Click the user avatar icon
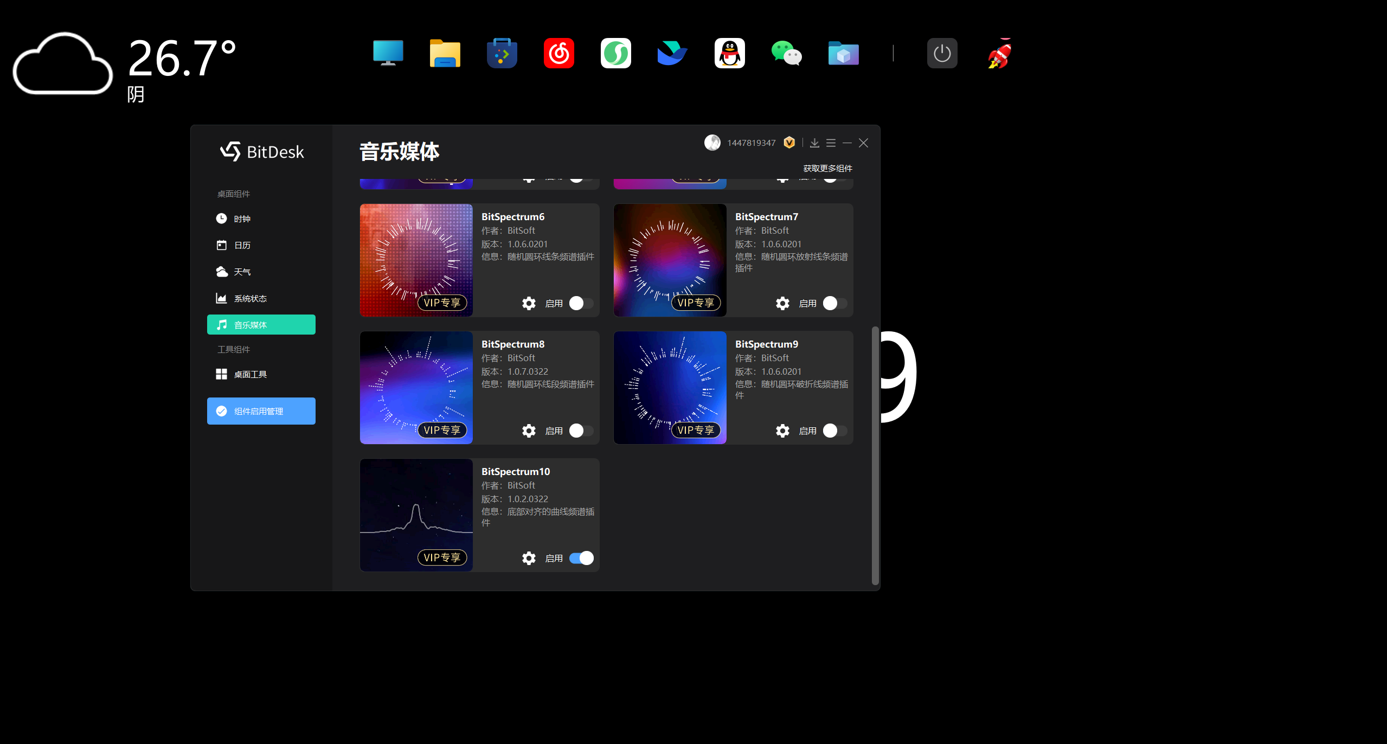Viewport: 1387px width, 744px height. pyautogui.click(x=712, y=143)
